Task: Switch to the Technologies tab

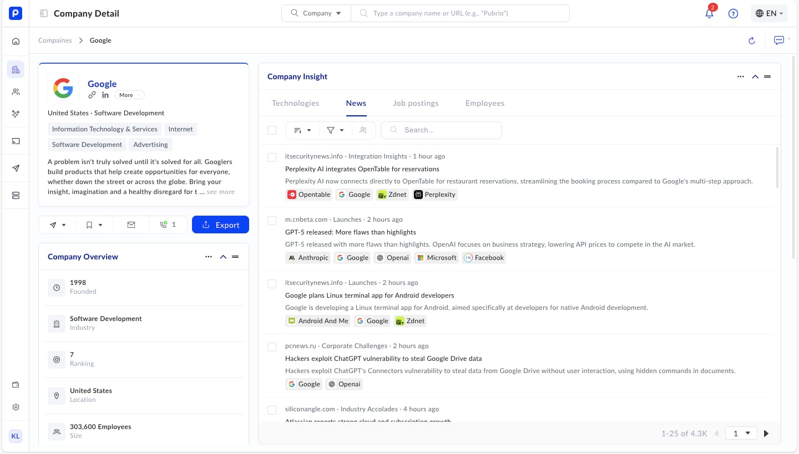Action: tap(295, 103)
